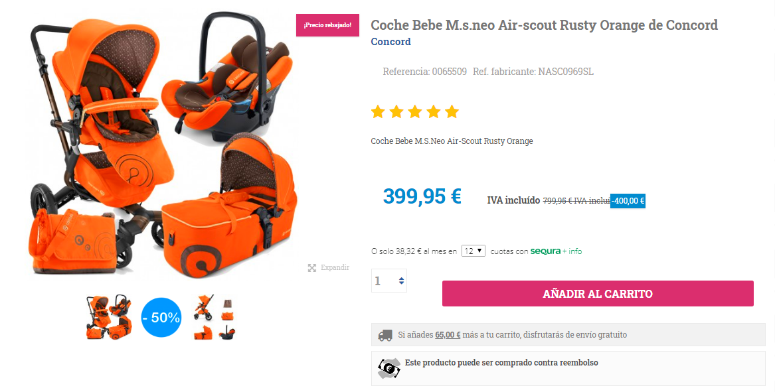Click the main orange stroller product image
Screen dimensions: 775x392
163,144
